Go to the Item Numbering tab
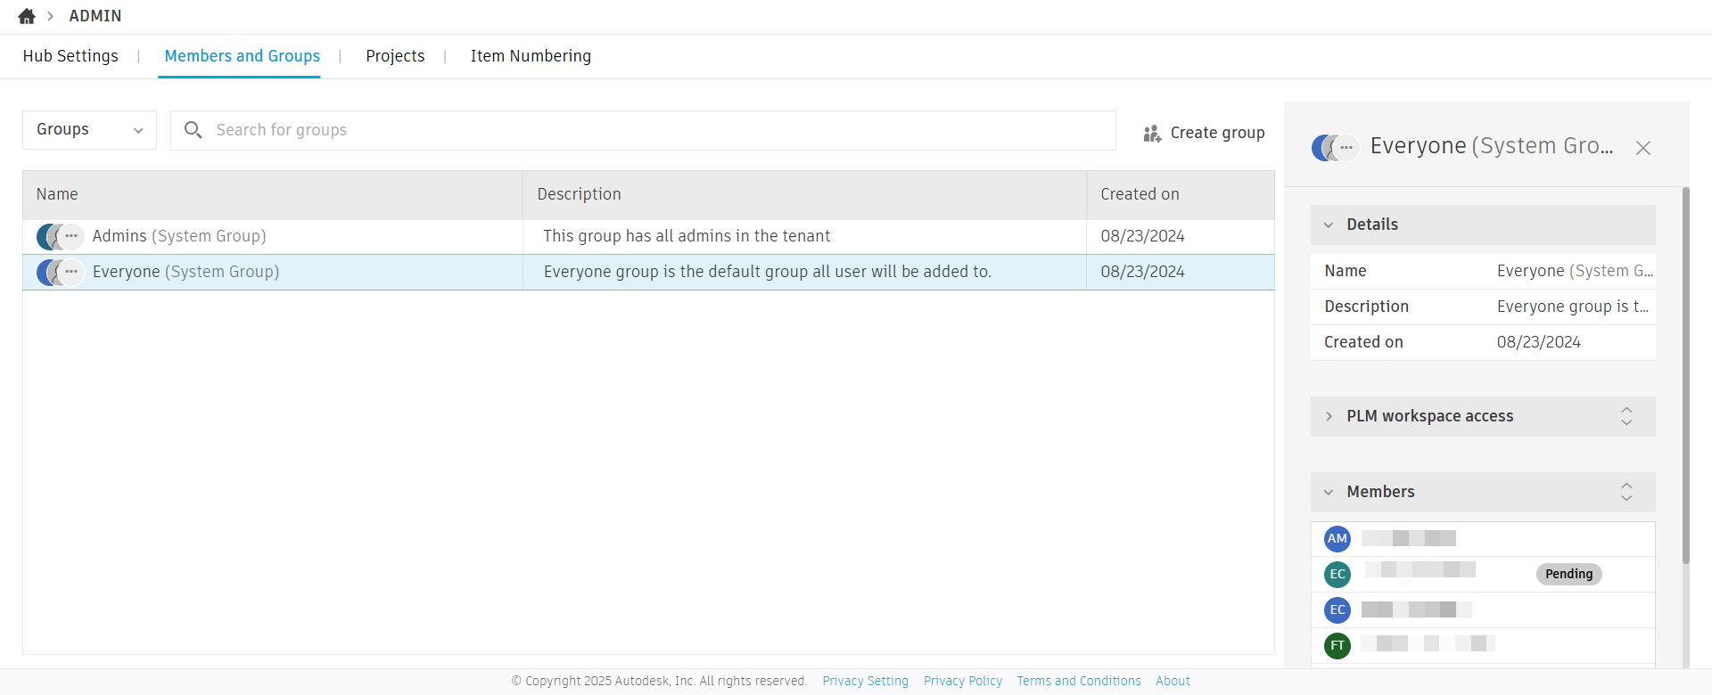Screen dimensions: 1712x695 pos(531,56)
